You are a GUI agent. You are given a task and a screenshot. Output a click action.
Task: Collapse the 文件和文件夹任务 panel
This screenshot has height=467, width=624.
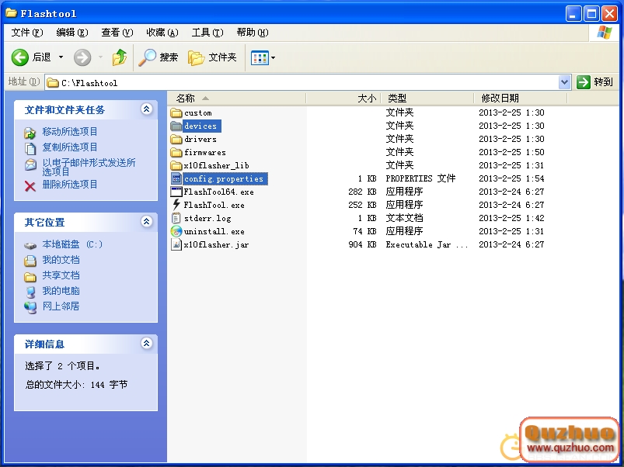[x=146, y=109]
